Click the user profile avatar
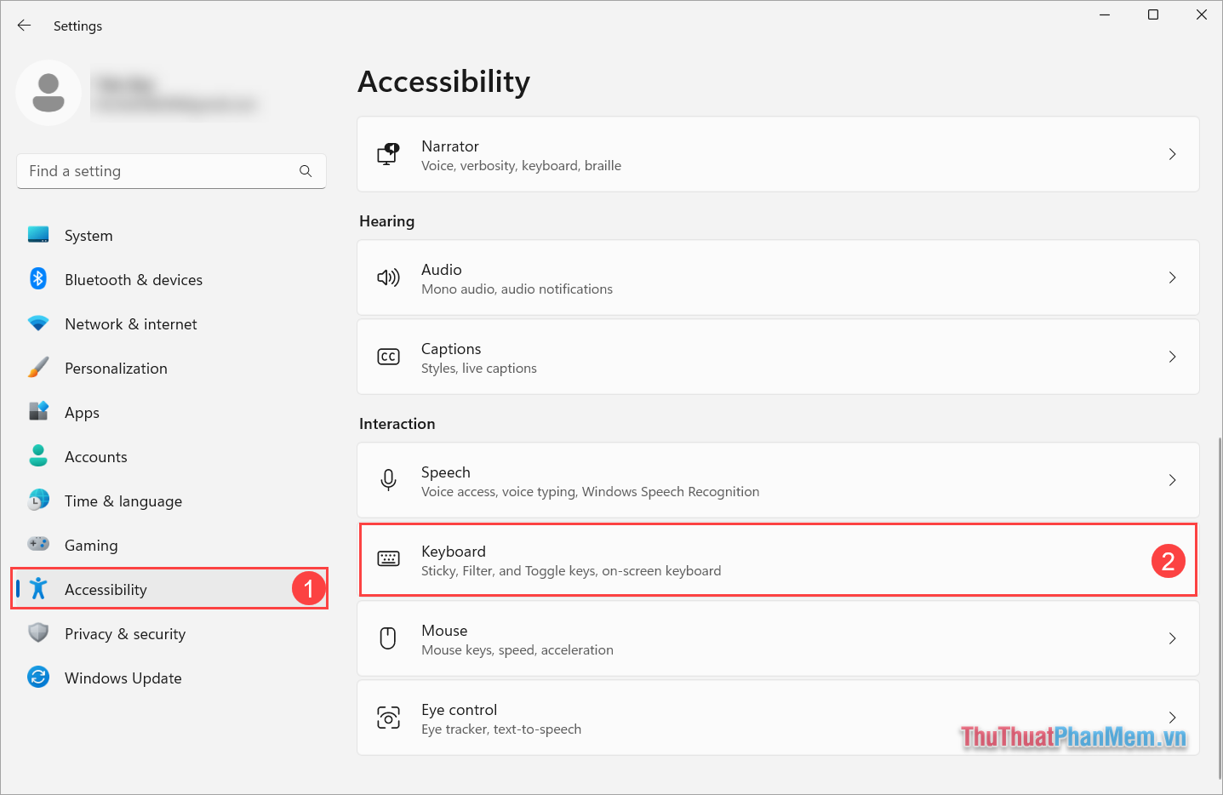 (x=49, y=92)
